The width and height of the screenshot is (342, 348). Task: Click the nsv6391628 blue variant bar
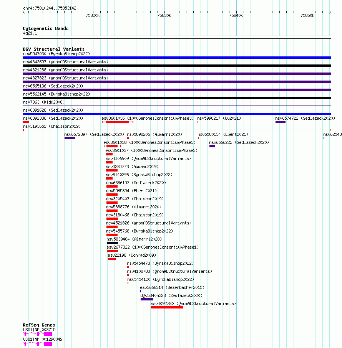(177, 114)
